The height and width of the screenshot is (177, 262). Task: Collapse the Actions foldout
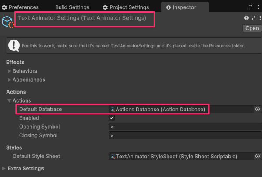coord(10,100)
